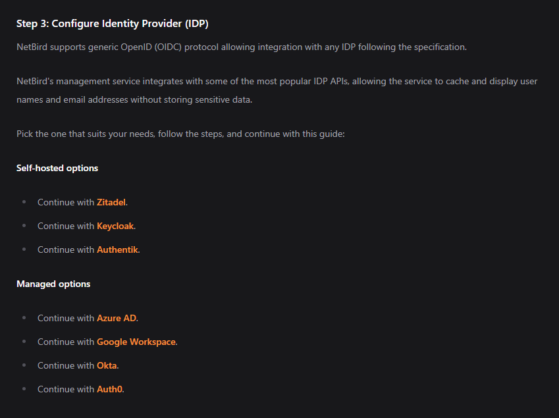Click the bullet point beside Google Workspace
559x418 pixels.
click(x=24, y=342)
